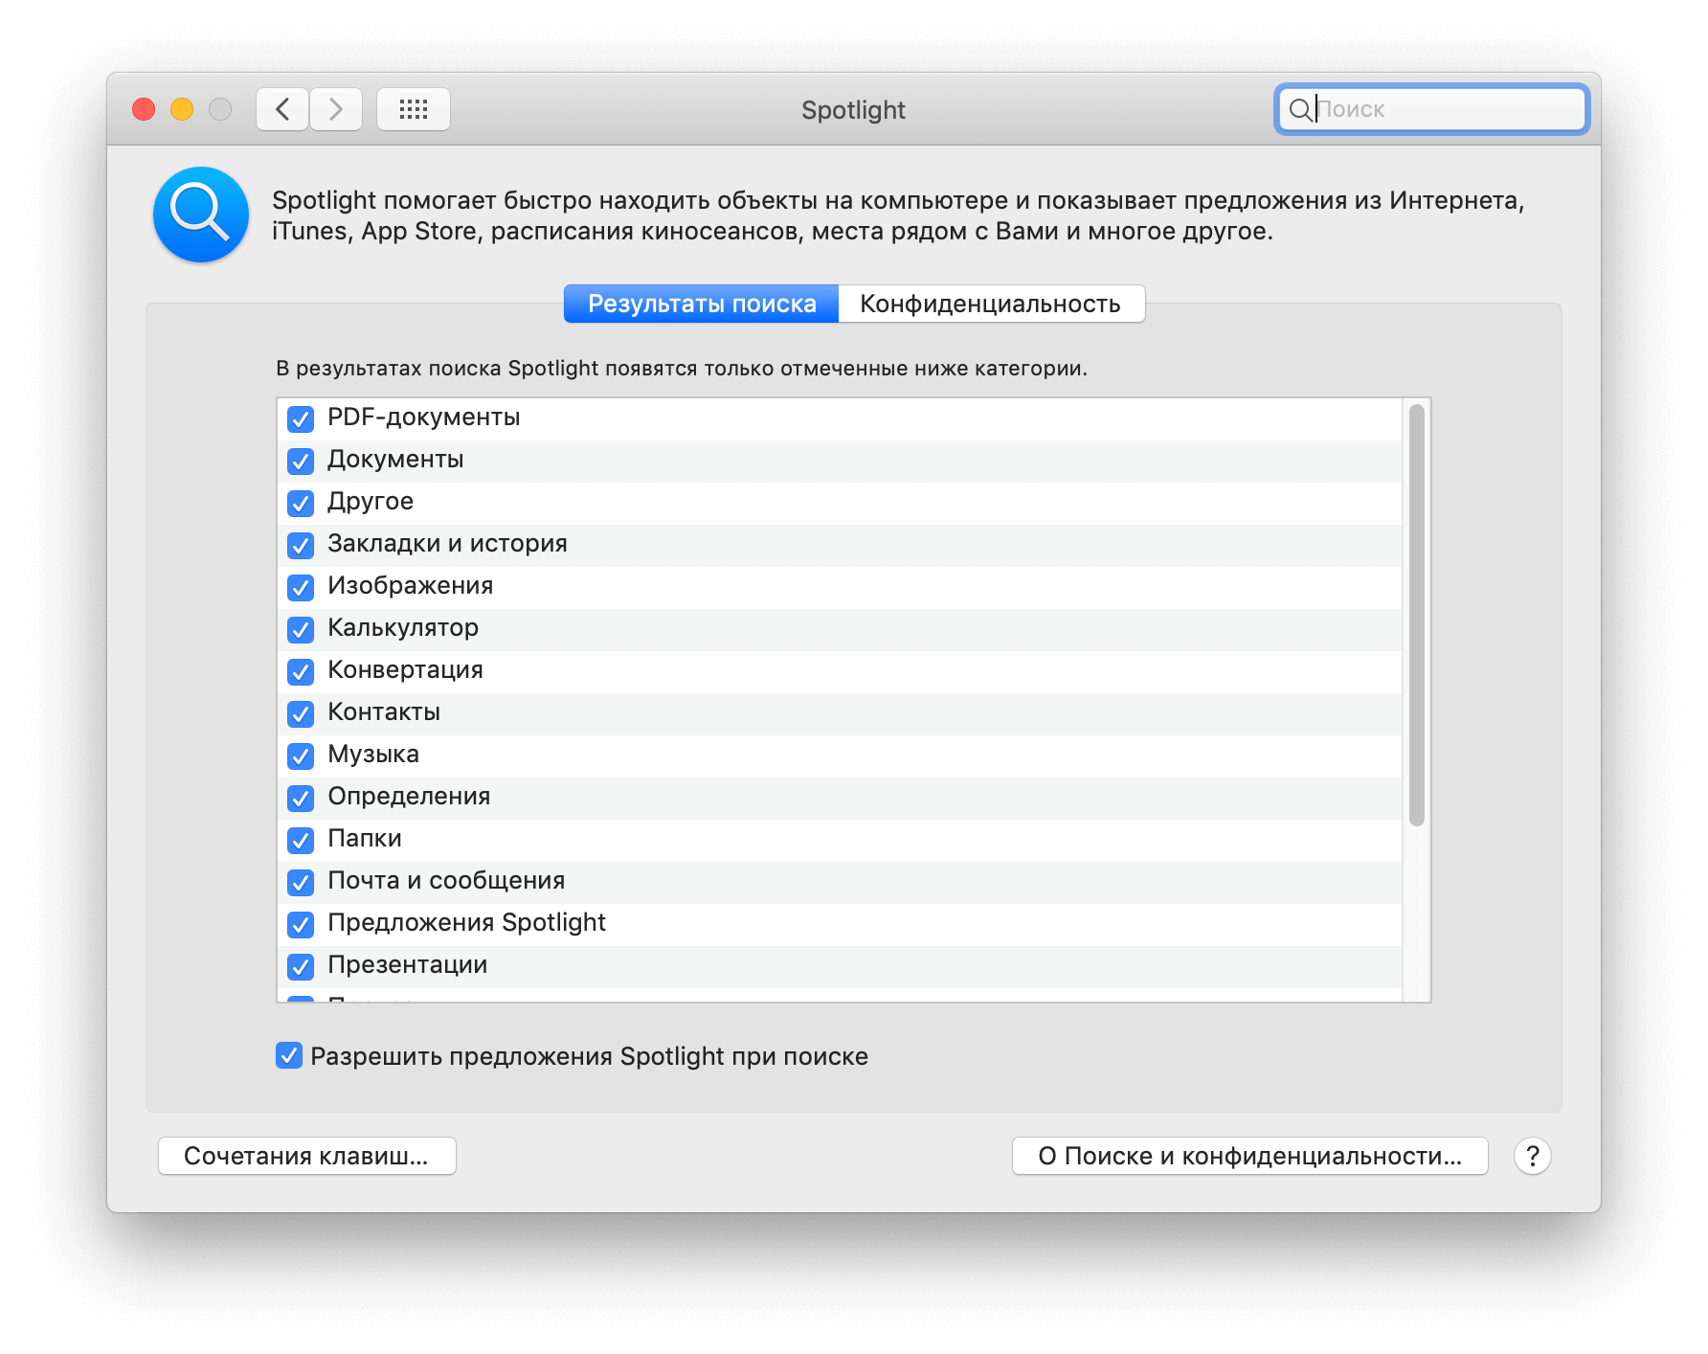Select the Конвертация row label
The width and height of the screenshot is (1708, 1354).
405,670
